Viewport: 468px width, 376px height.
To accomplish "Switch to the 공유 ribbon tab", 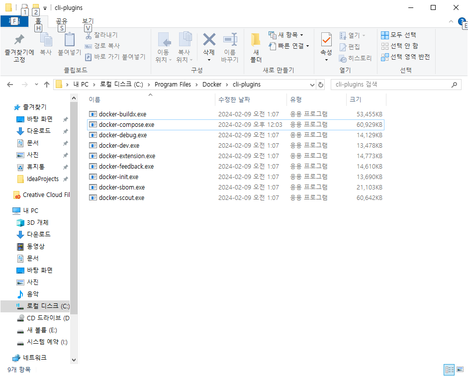I will (x=62, y=21).
